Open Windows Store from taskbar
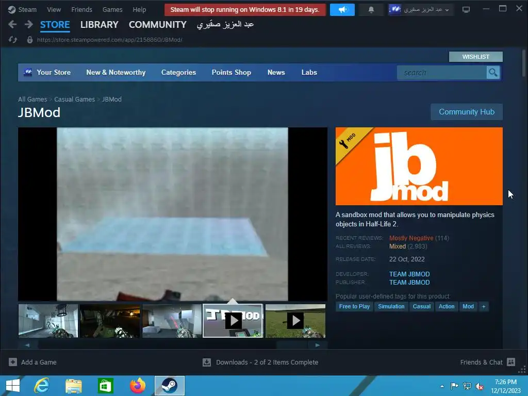The width and height of the screenshot is (528, 396). pyautogui.click(x=105, y=386)
